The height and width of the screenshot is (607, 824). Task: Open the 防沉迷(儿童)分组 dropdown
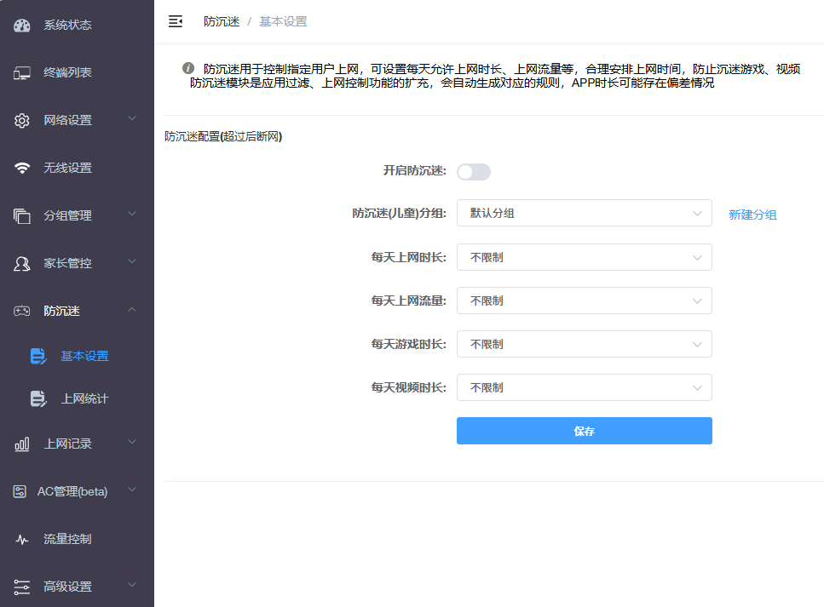(584, 213)
